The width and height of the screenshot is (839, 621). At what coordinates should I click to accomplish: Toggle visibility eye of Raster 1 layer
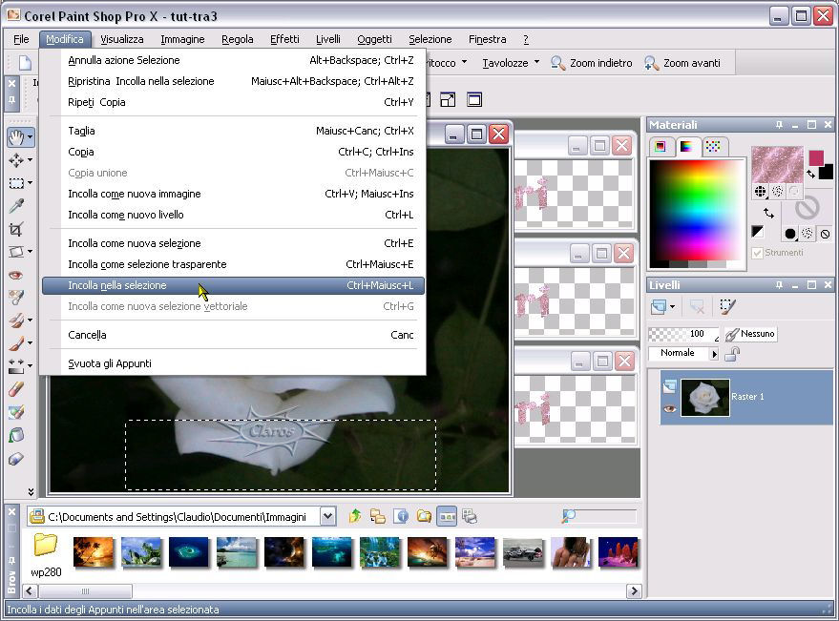tap(669, 409)
